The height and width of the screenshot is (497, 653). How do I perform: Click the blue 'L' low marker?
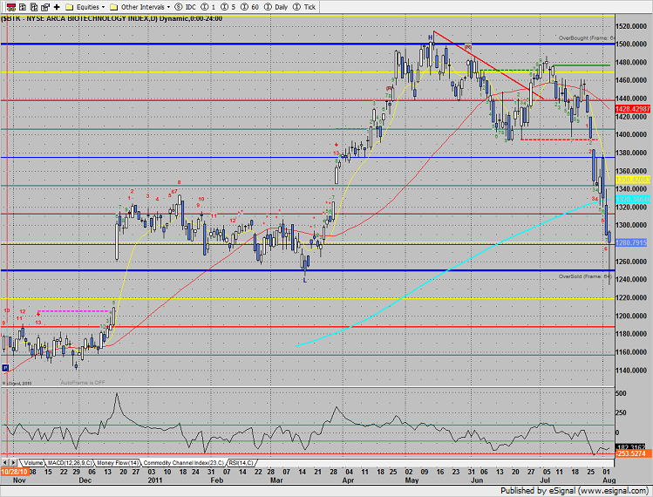305,281
